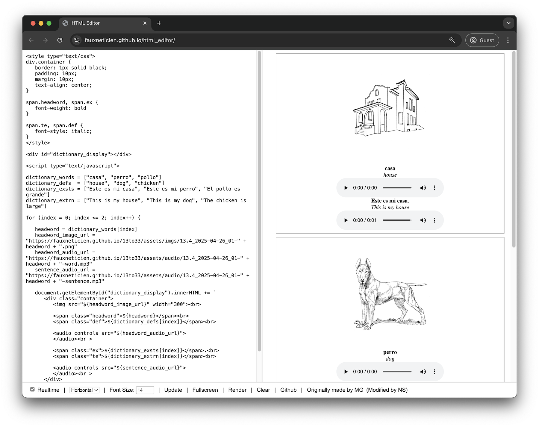View site information icon in address bar

pyautogui.click(x=77, y=40)
